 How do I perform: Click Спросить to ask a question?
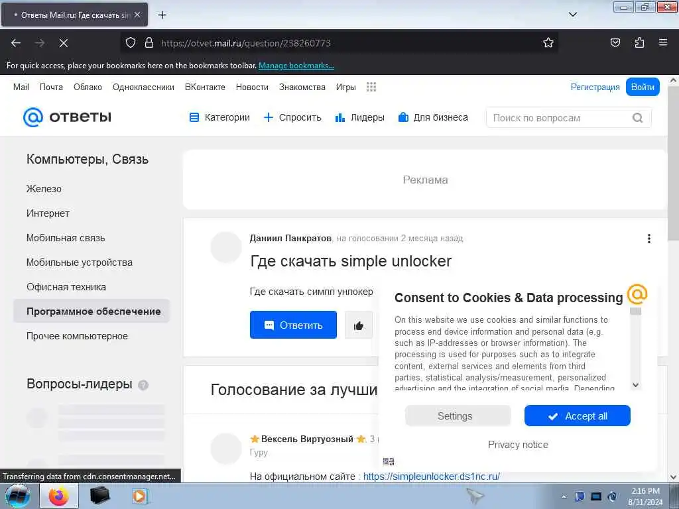292,117
